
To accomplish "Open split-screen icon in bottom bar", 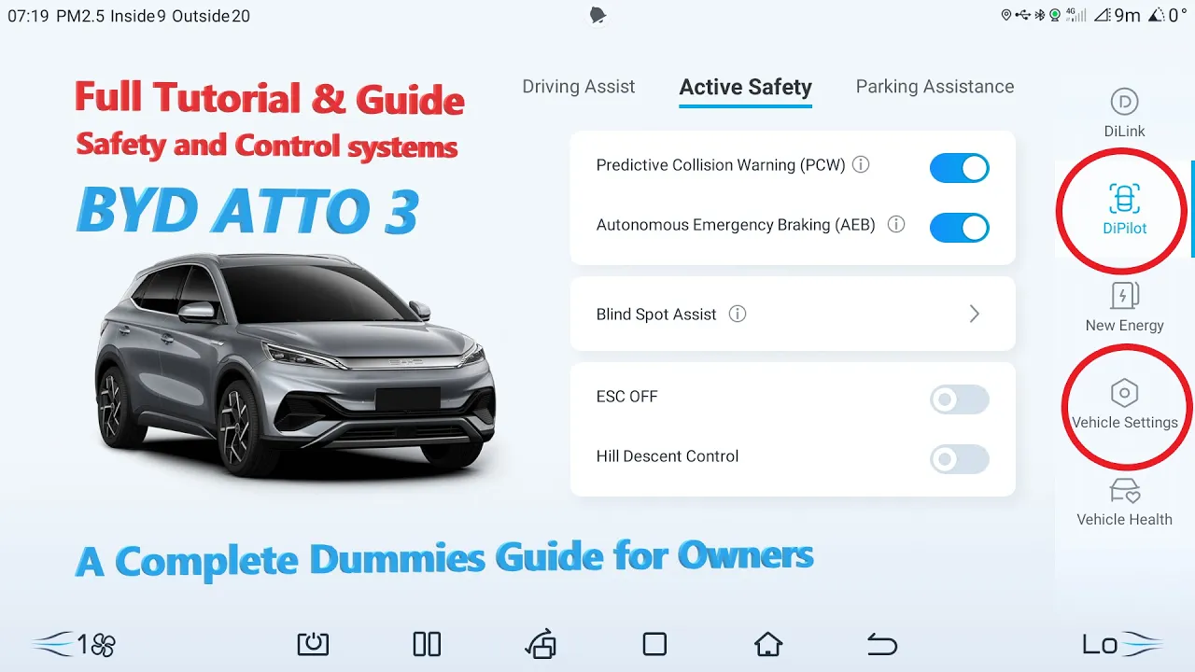I will pos(427,644).
